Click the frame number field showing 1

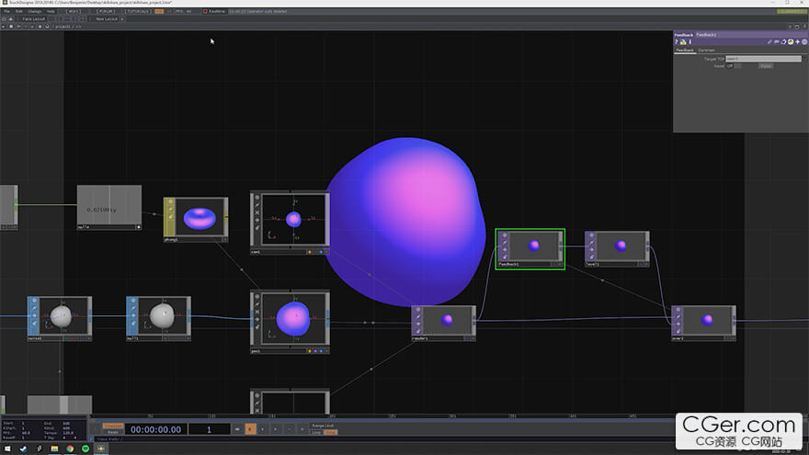[x=209, y=429]
